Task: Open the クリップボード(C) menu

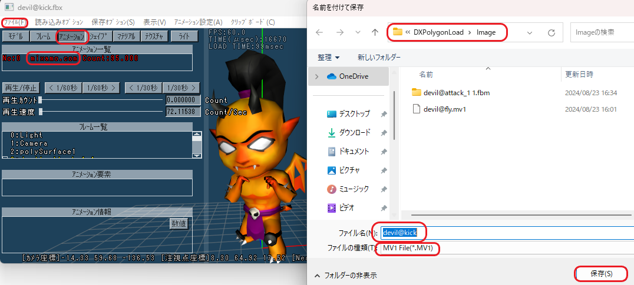Action: 253,22
